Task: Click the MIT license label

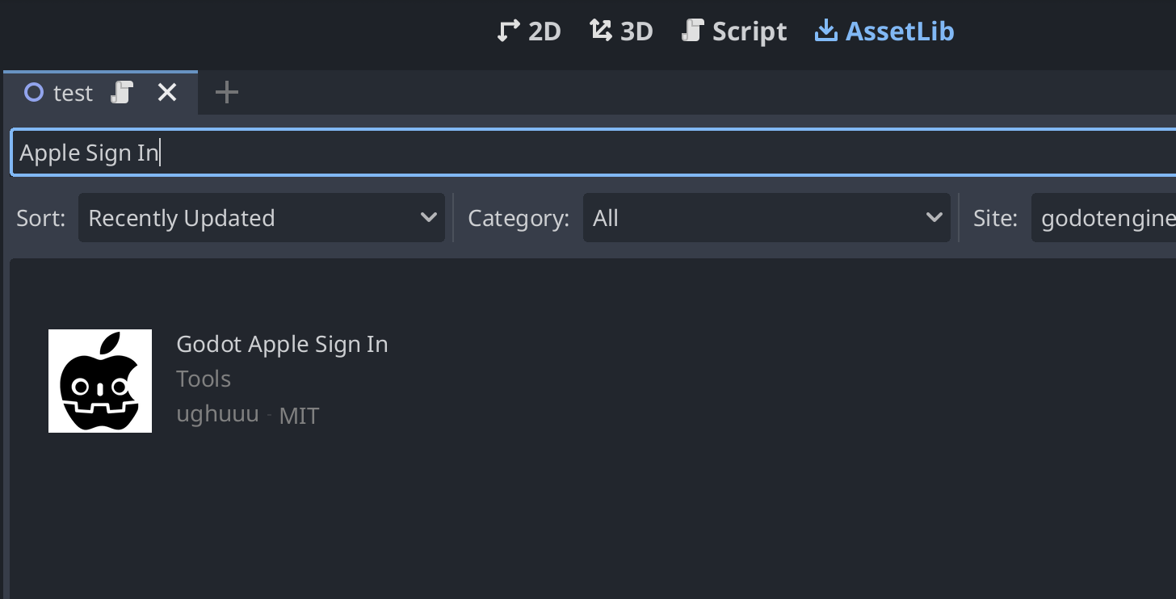Action: [x=299, y=416]
